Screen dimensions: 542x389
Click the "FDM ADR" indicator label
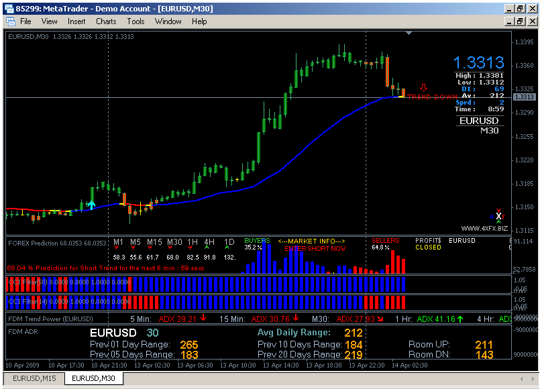point(23,331)
